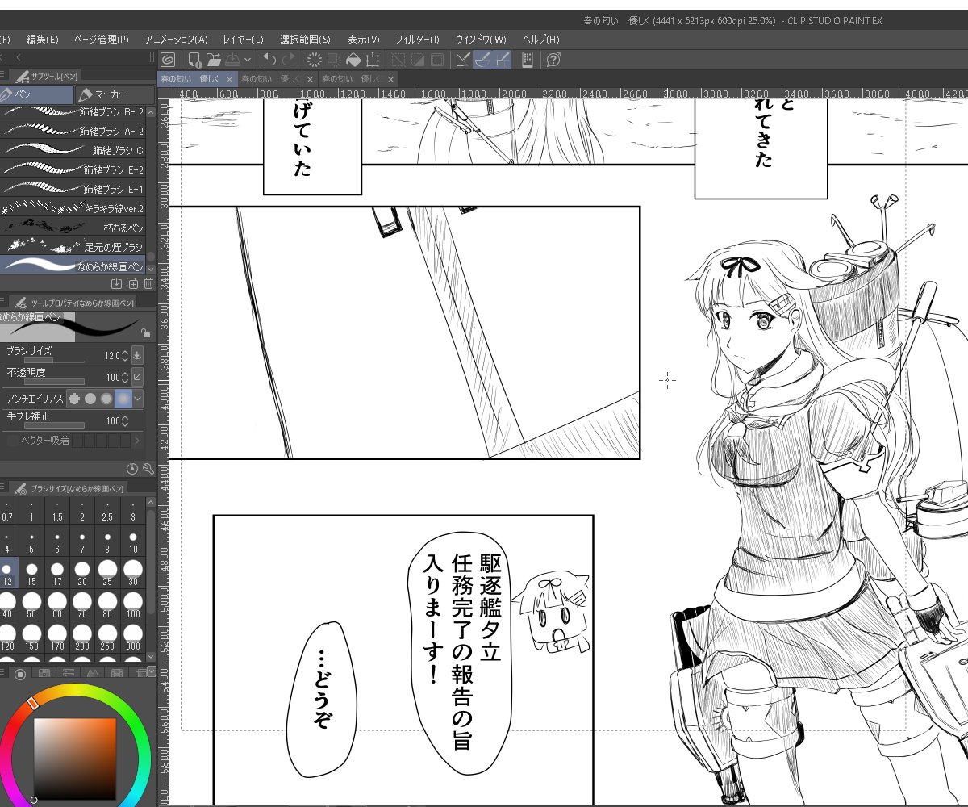Choose brush size 100 preset
This screenshot has height=807, width=968.
coord(133,606)
